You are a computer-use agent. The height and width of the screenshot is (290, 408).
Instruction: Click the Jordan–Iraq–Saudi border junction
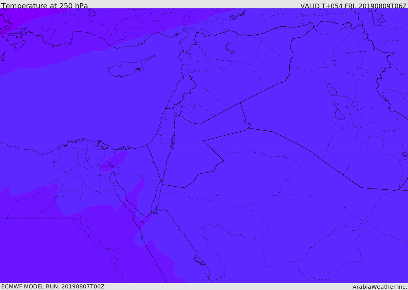coord(248,128)
